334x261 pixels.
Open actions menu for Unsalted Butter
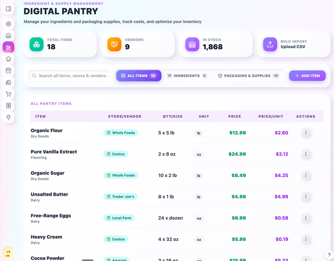tap(306, 196)
